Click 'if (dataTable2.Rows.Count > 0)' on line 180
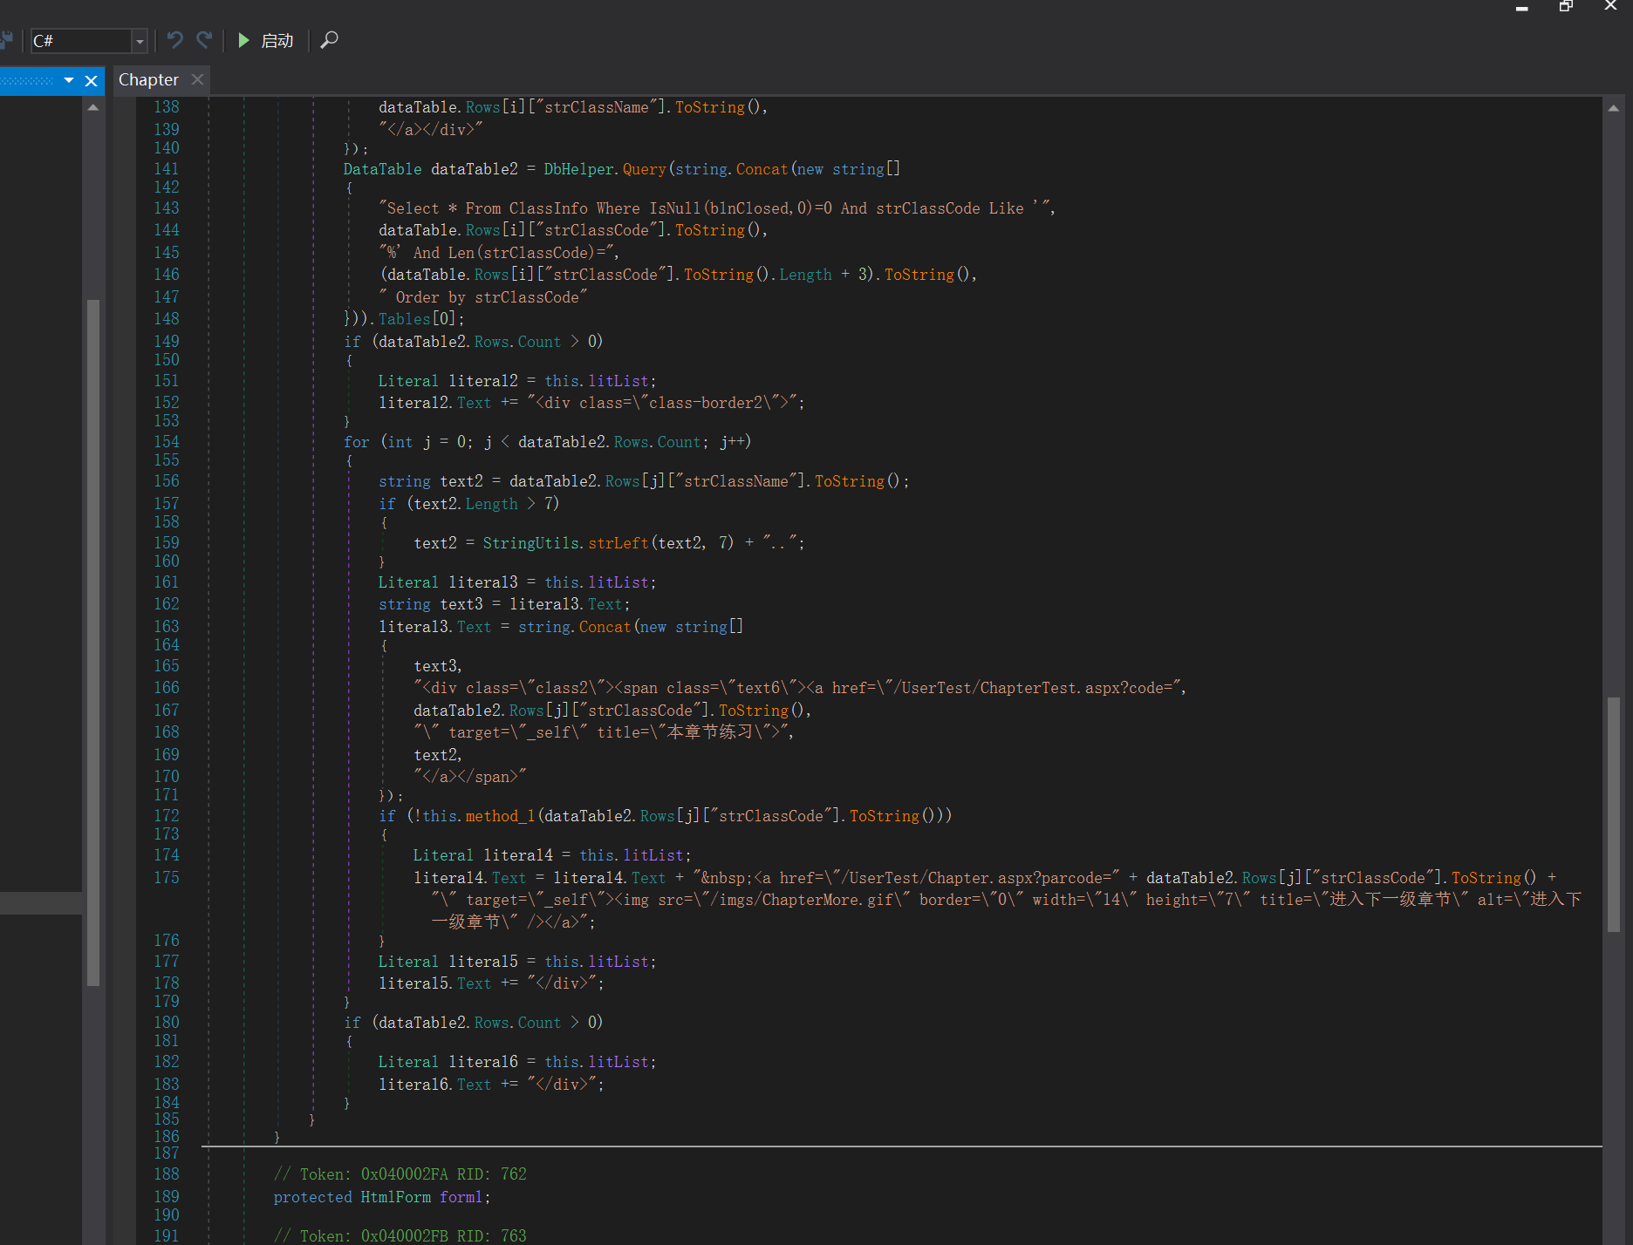The image size is (1633, 1245). click(x=474, y=1023)
